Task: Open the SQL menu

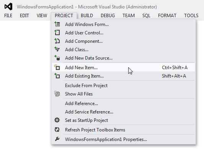Action: point(146,16)
